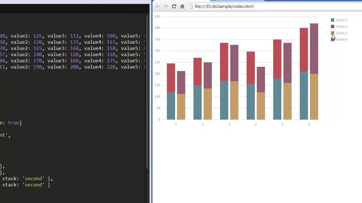Screen dimensions: 362x203
Task: Click value2: 140 in the code editor
Action: coord(26,54)
